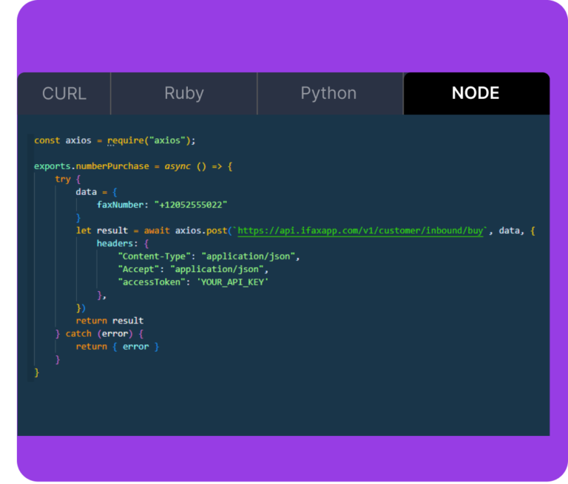This screenshot has height=484, width=568.
Task: Click the "axios" string inside require
Action: tap(172, 140)
